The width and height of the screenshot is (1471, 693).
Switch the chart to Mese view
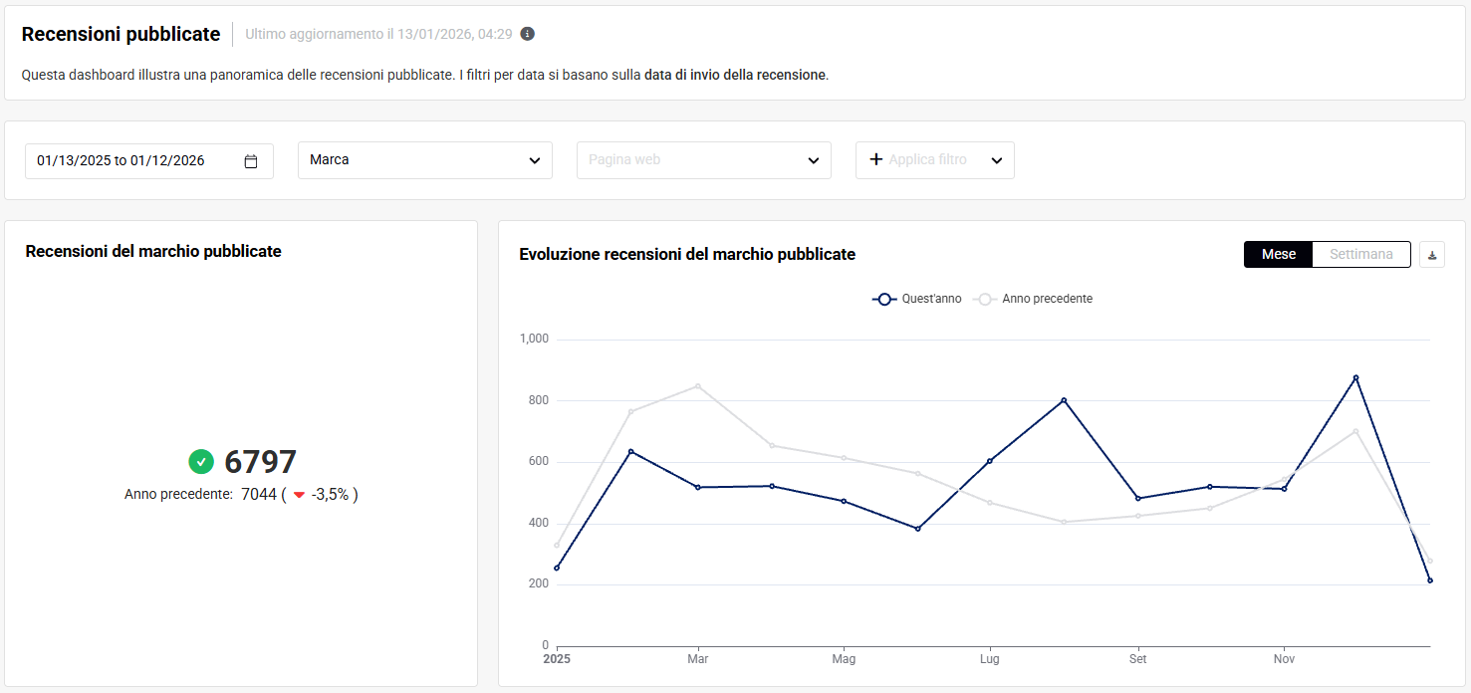[x=1278, y=255]
